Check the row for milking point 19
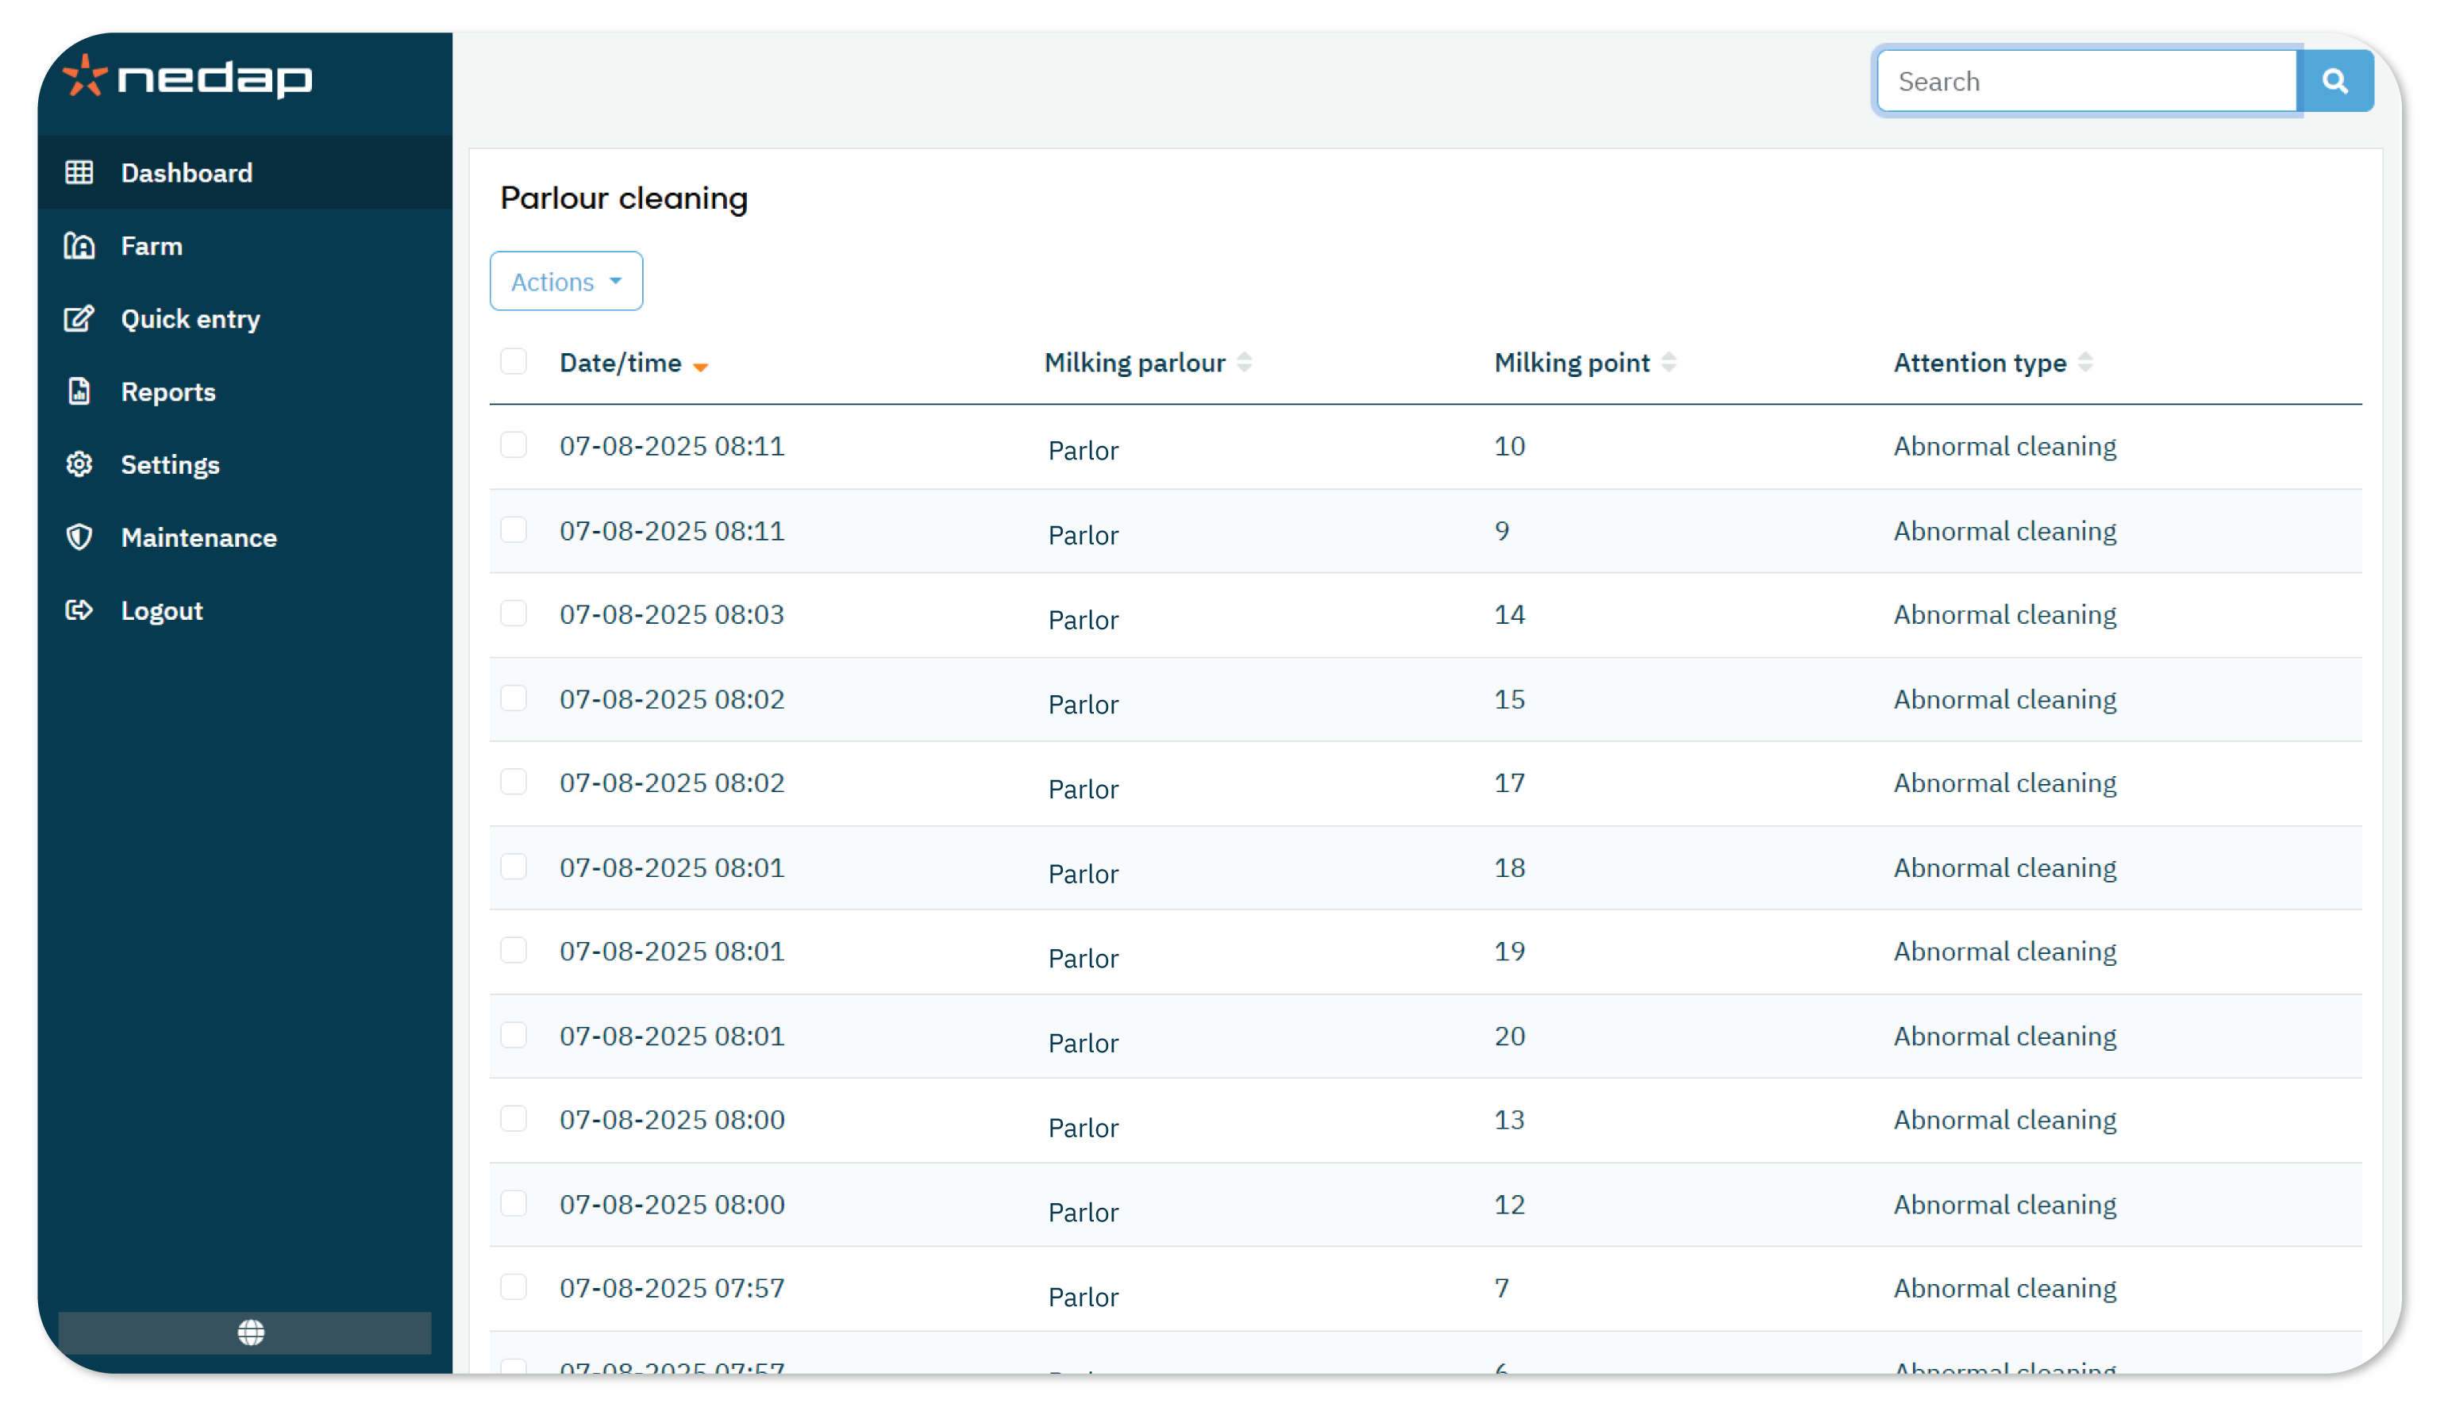Screen dimensions: 2448x1419 (x=514, y=950)
